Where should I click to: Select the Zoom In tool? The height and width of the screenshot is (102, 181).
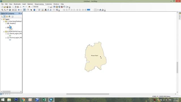pos(2,10)
